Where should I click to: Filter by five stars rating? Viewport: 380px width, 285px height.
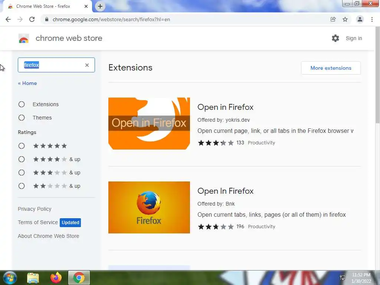(22, 146)
